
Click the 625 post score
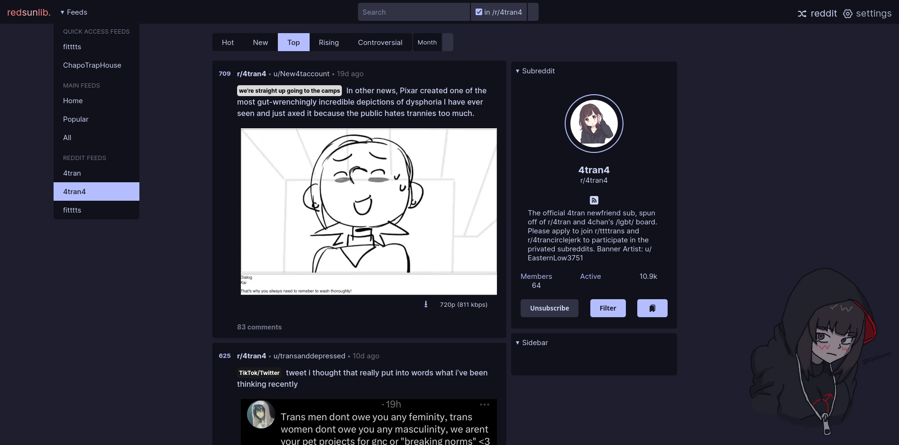225,356
